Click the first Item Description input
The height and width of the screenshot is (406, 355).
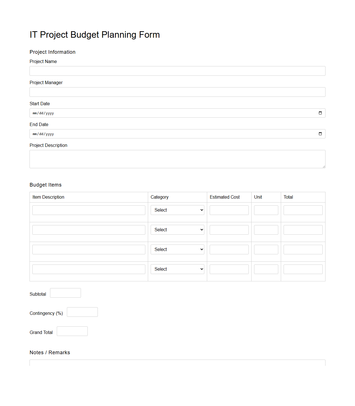tap(89, 210)
